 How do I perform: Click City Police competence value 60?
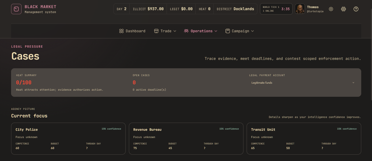[x=17, y=148]
